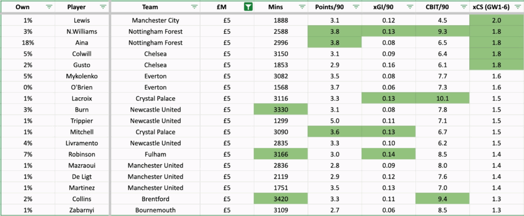Select N.Williams in the Player column
This screenshot has width=524, height=216.
click(x=82, y=32)
